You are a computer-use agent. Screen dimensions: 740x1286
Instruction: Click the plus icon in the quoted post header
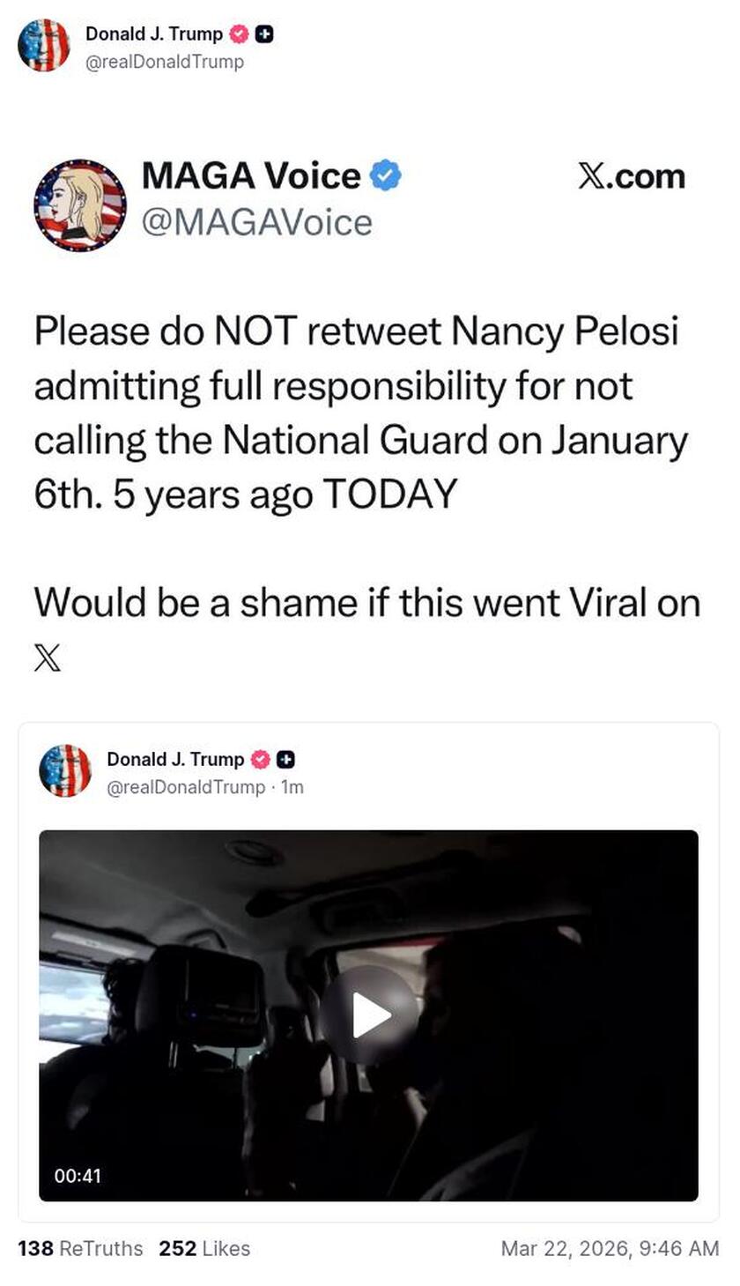tap(284, 759)
